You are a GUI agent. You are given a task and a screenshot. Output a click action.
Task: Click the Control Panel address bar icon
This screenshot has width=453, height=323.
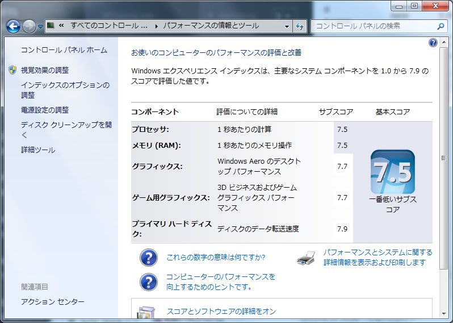point(51,26)
